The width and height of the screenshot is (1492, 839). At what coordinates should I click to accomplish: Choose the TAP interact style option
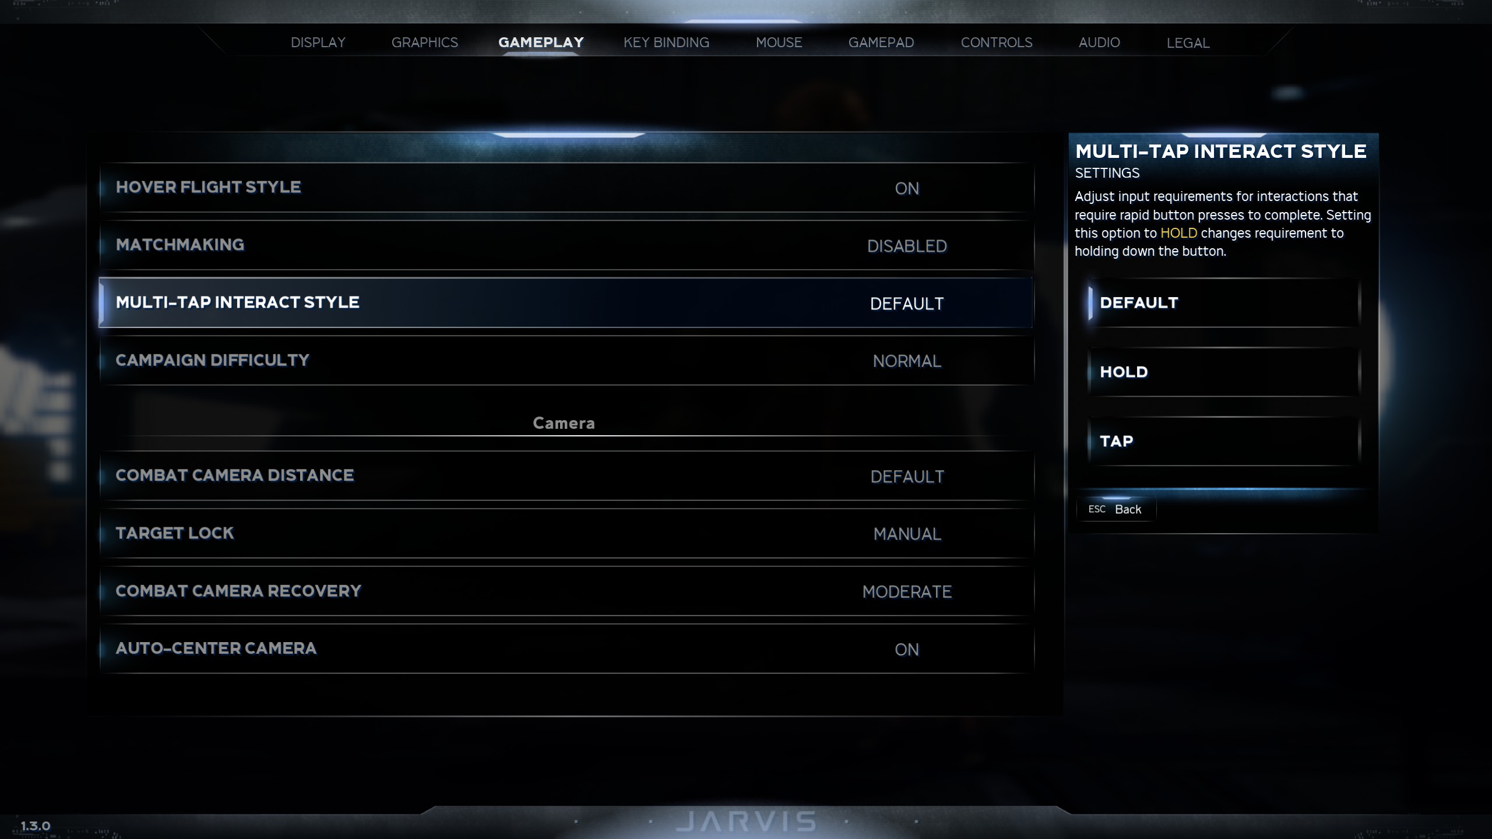pyautogui.click(x=1224, y=442)
